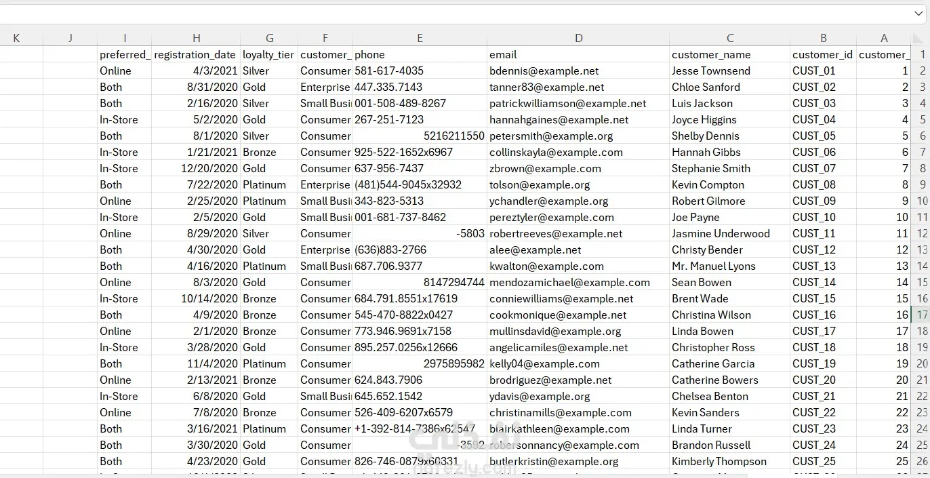Select column J header
The height and width of the screenshot is (478, 930).
click(70, 38)
